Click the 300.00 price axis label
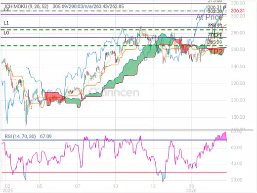Screen dimensions: 257x193 click(x=238, y=16)
